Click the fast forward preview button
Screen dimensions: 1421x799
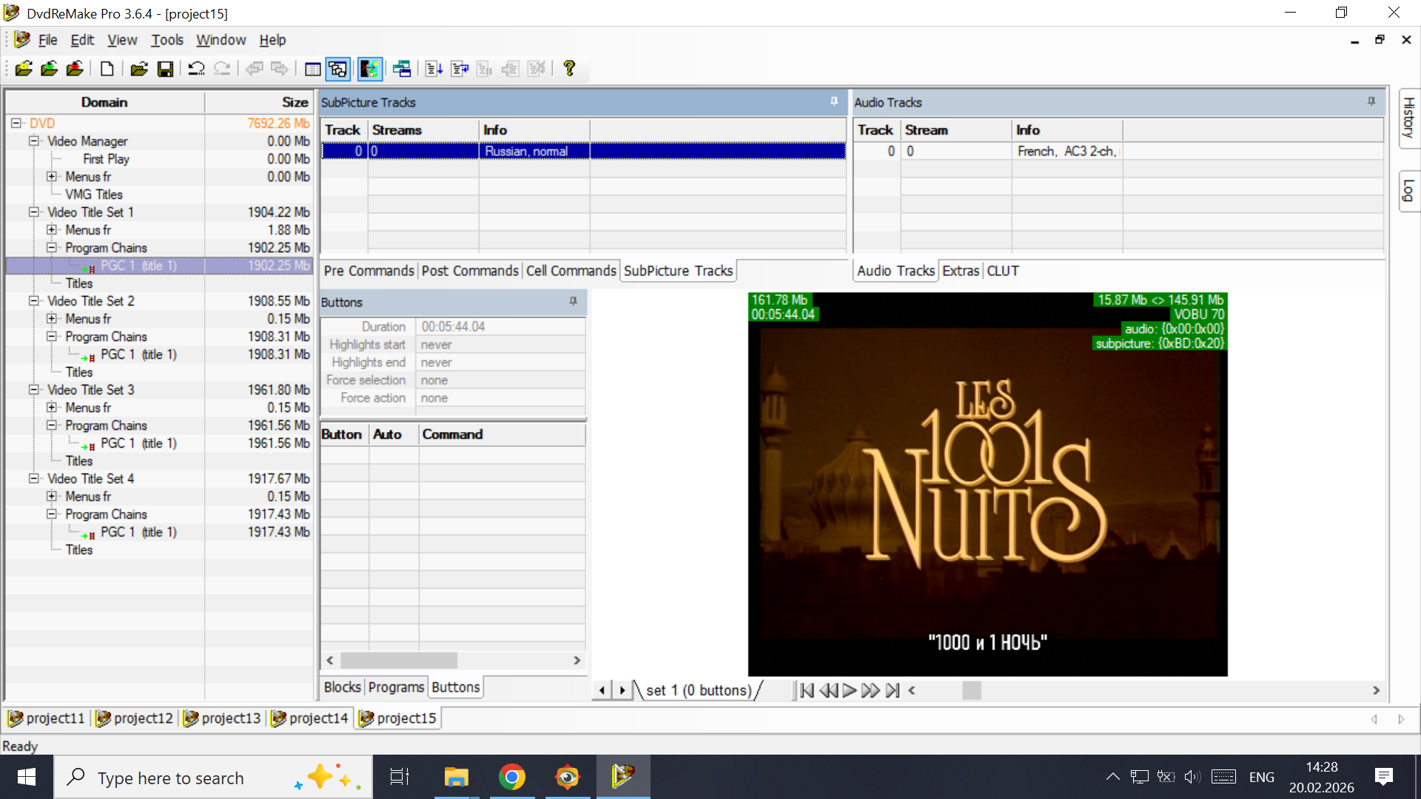click(x=871, y=690)
